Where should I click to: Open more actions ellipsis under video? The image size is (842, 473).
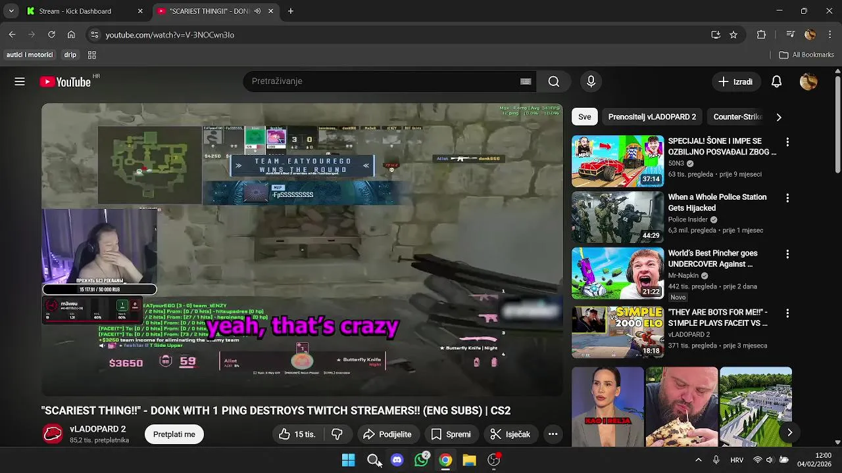[553, 434]
